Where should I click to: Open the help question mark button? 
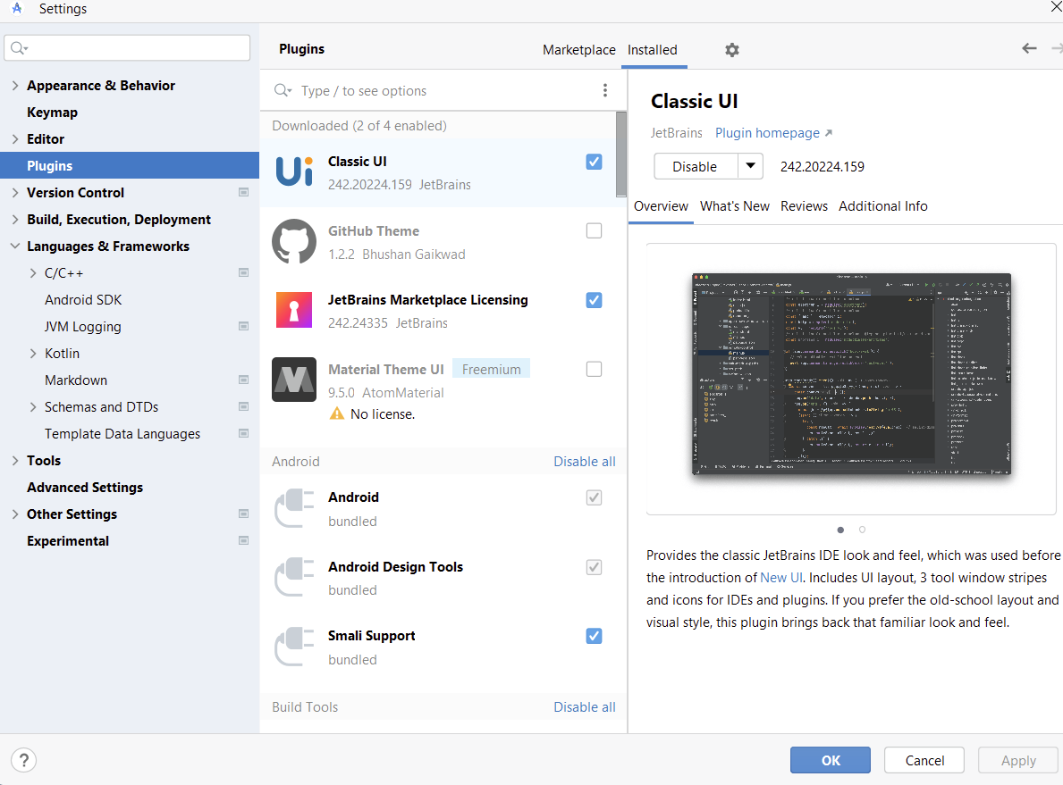tap(24, 760)
